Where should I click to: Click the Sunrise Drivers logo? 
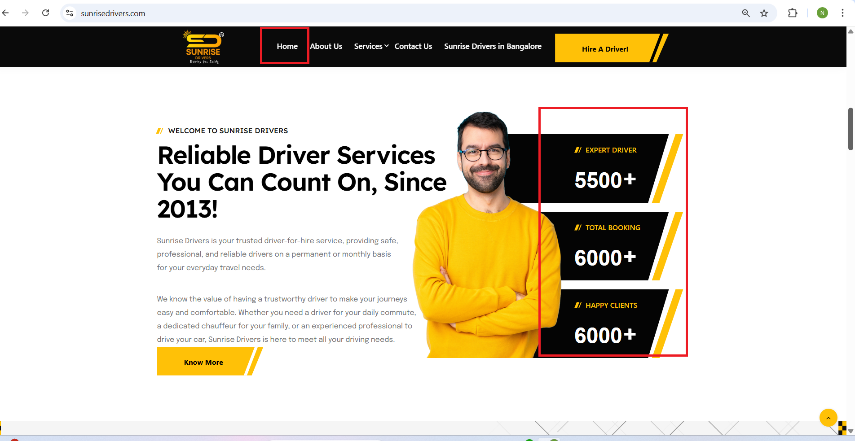point(203,47)
